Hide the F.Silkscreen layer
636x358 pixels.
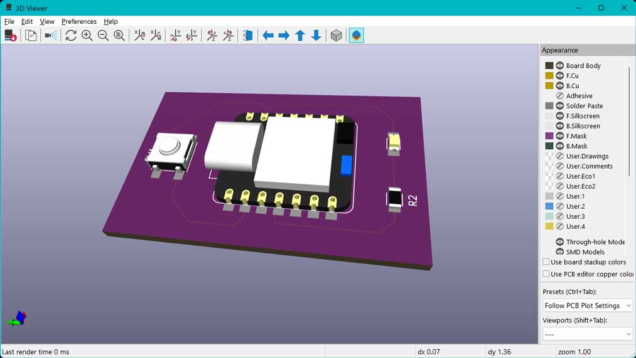[x=560, y=116]
